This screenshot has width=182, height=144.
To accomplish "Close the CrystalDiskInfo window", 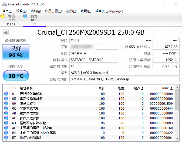I will point(176,4).
